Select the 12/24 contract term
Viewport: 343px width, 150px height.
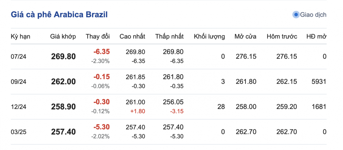(19, 107)
